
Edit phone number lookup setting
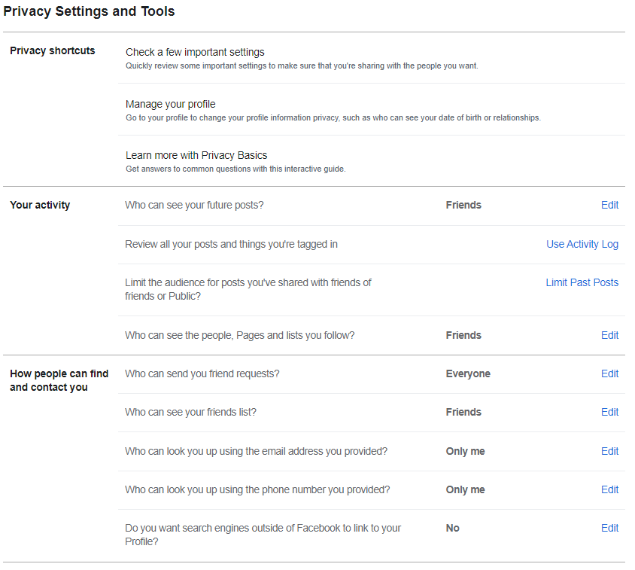click(609, 489)
